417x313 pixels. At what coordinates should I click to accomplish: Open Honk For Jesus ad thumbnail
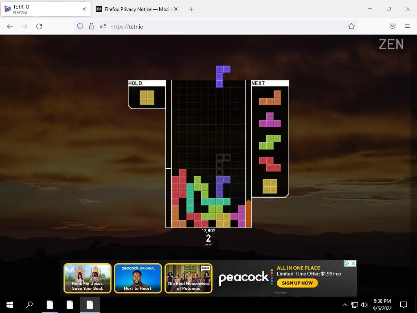(88, 278)
